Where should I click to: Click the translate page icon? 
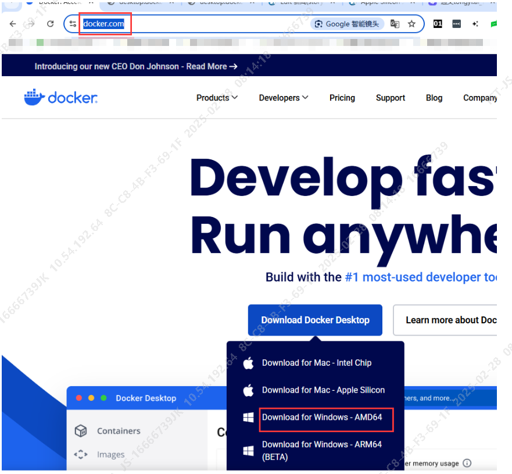tap(395, 24)
